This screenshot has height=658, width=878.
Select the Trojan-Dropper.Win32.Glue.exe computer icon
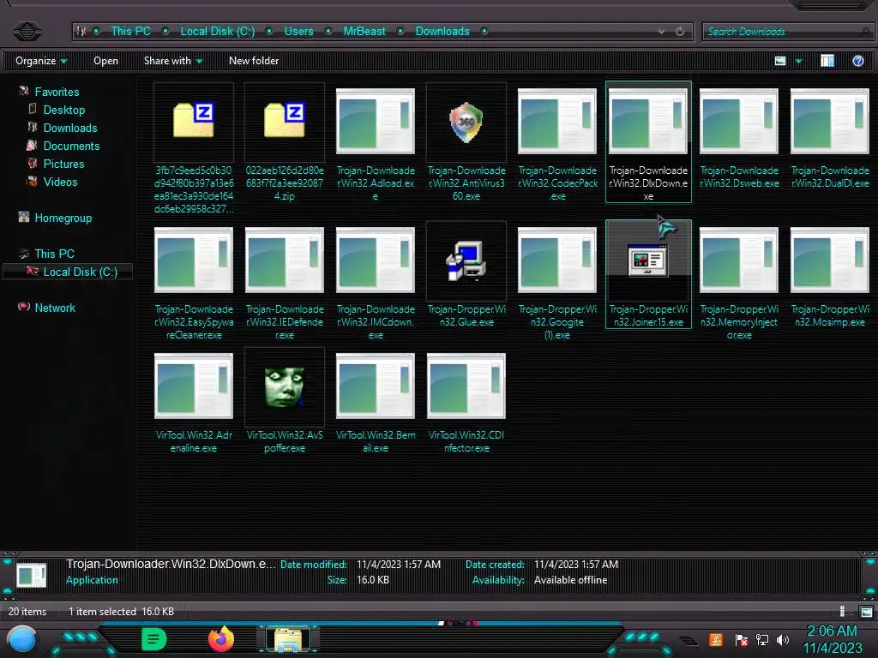466,260
